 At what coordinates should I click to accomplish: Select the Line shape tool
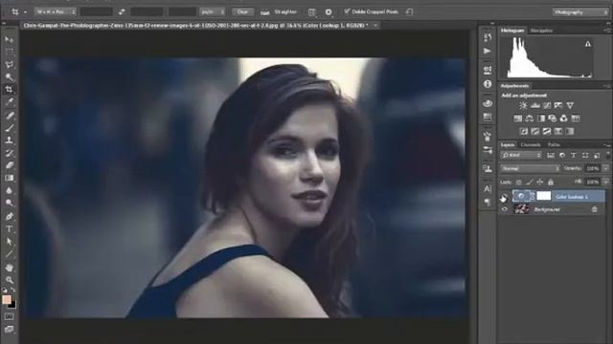[9, 254]
